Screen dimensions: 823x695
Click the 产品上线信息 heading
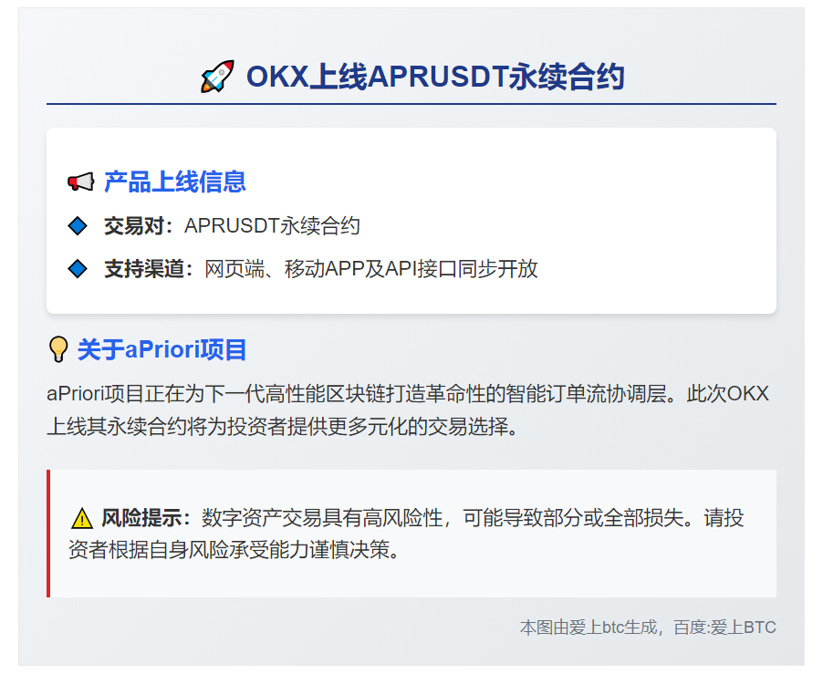coord(174,182)
